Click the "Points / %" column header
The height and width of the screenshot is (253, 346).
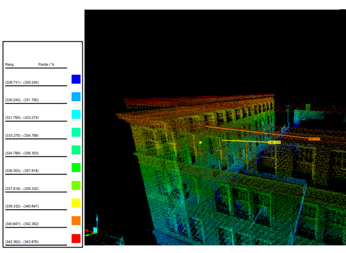pos(46,65)
